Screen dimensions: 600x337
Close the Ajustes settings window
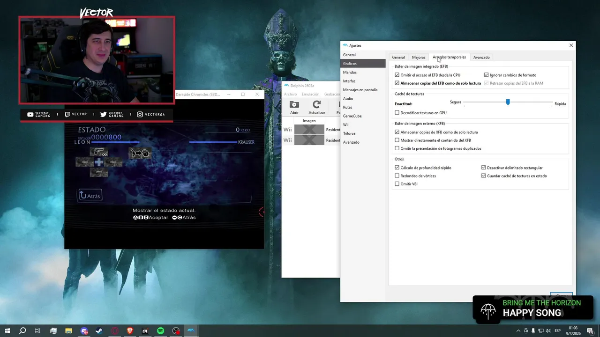[x=571, y=45]
